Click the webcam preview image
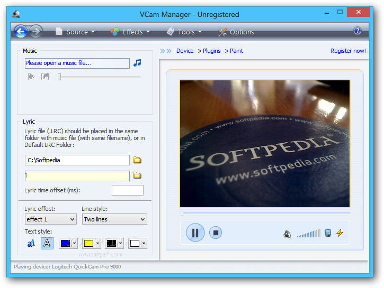384x288 pixels. coord(265,144)
